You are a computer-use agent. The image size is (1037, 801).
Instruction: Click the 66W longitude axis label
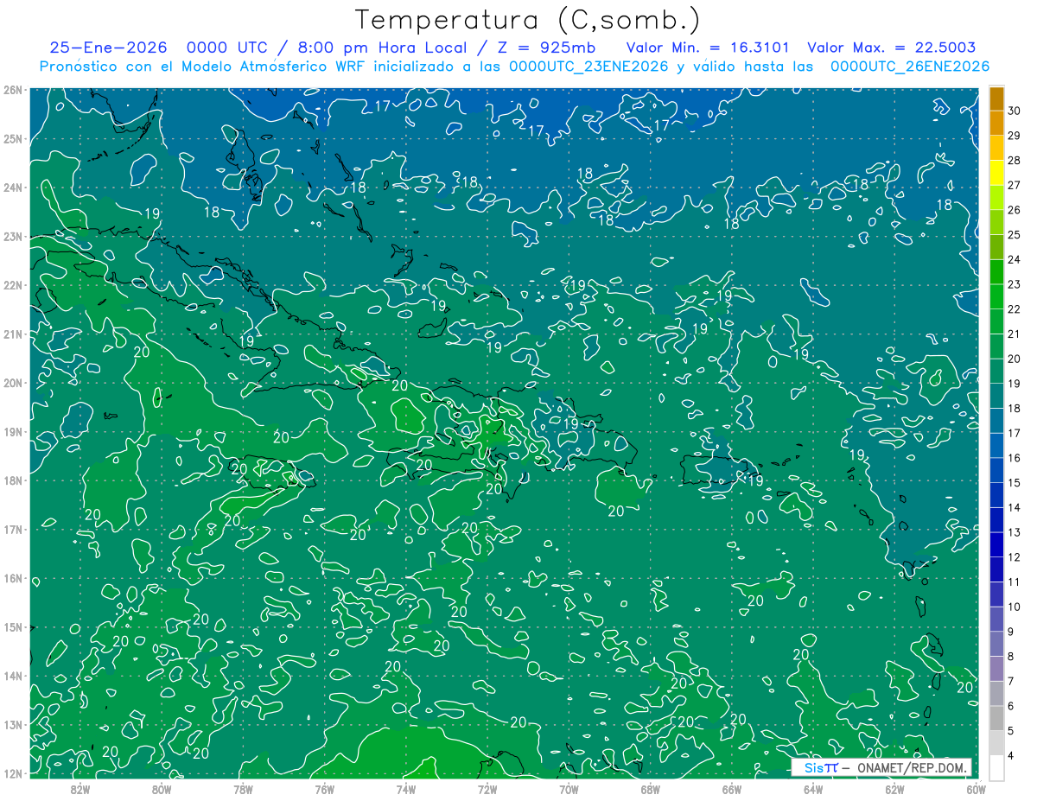tap(731, 788)
